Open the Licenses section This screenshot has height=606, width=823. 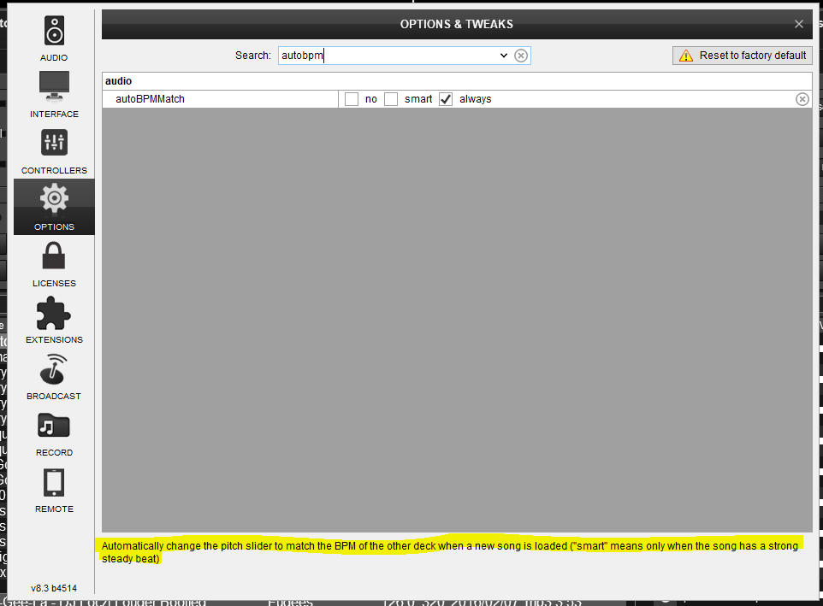[x=54, y=264]
